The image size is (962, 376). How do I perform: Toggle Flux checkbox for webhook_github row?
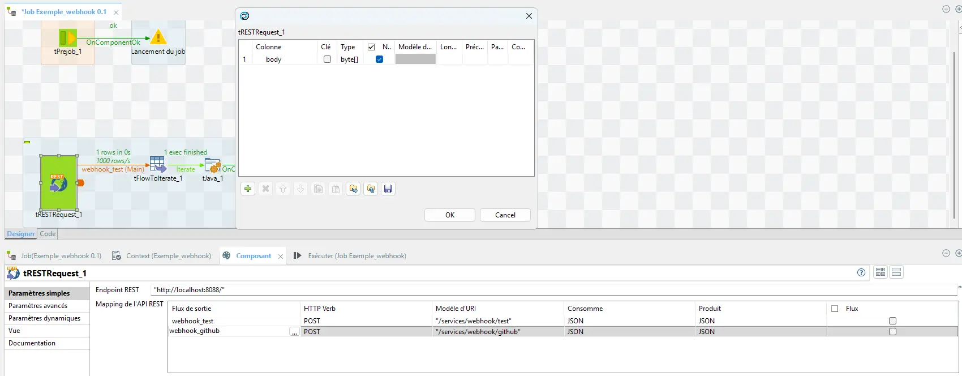click(x=893, y=332)
